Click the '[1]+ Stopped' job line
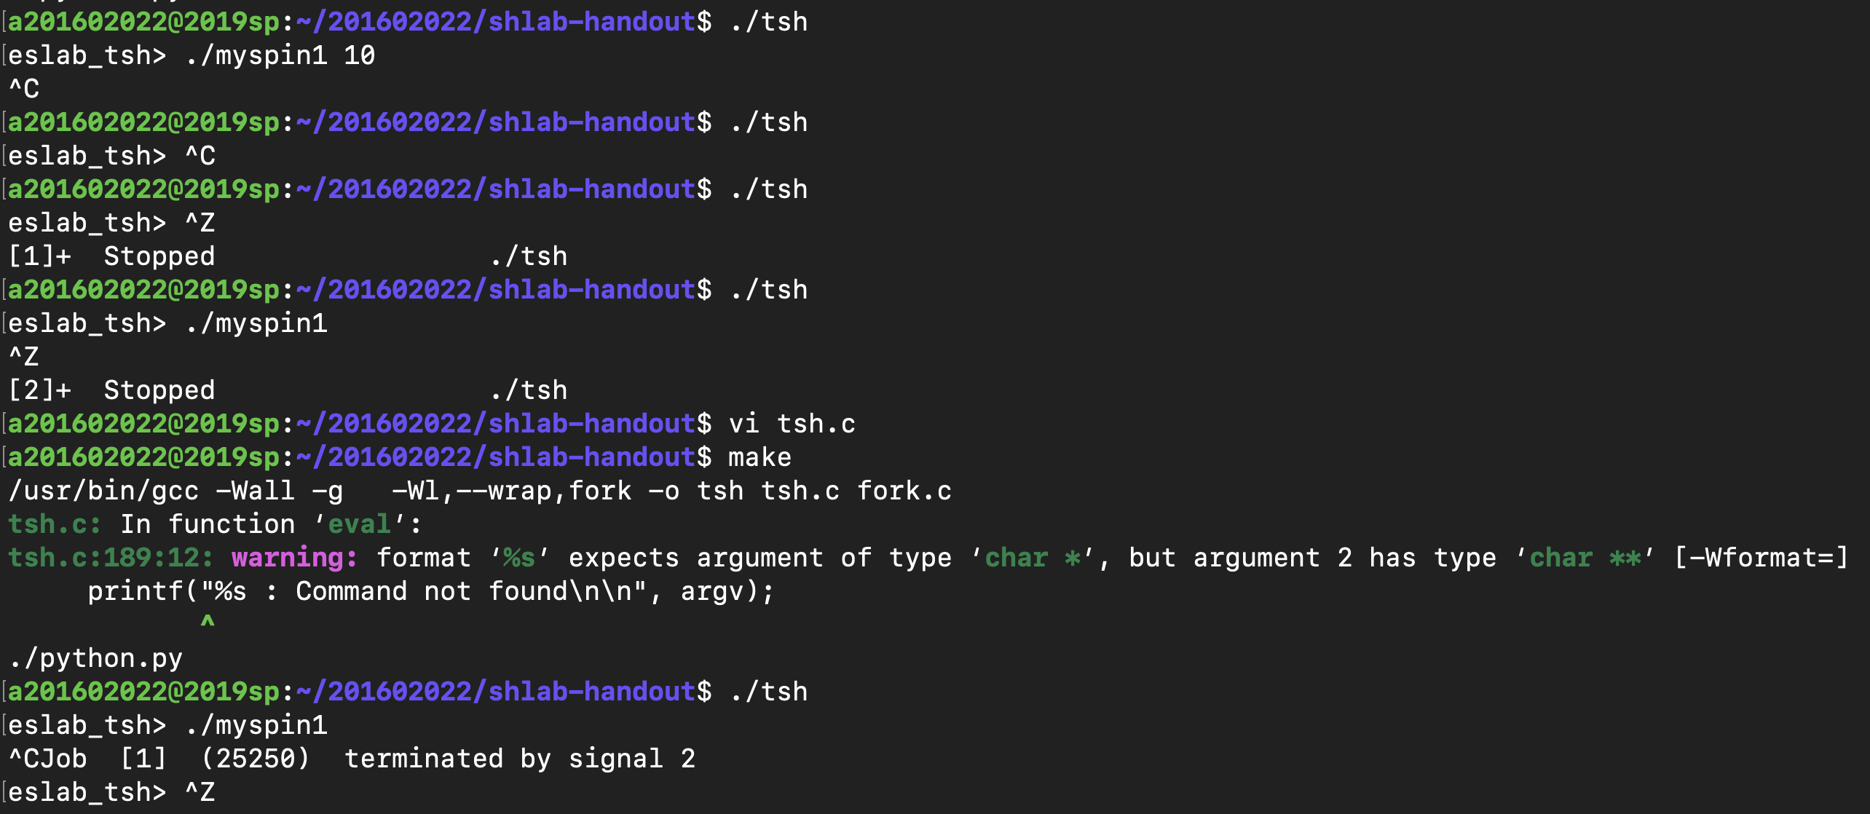The width and height of the screenshot is (1870, 814). tap(111, 256)
